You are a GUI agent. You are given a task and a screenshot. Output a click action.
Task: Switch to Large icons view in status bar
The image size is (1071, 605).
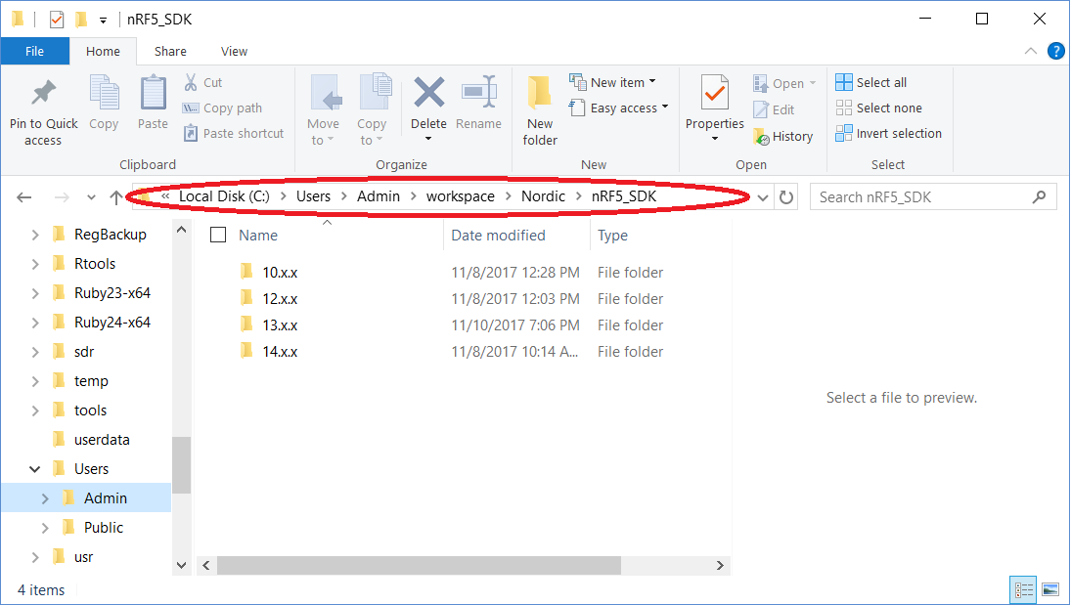pyautogui.click(x=1050, y=590)
